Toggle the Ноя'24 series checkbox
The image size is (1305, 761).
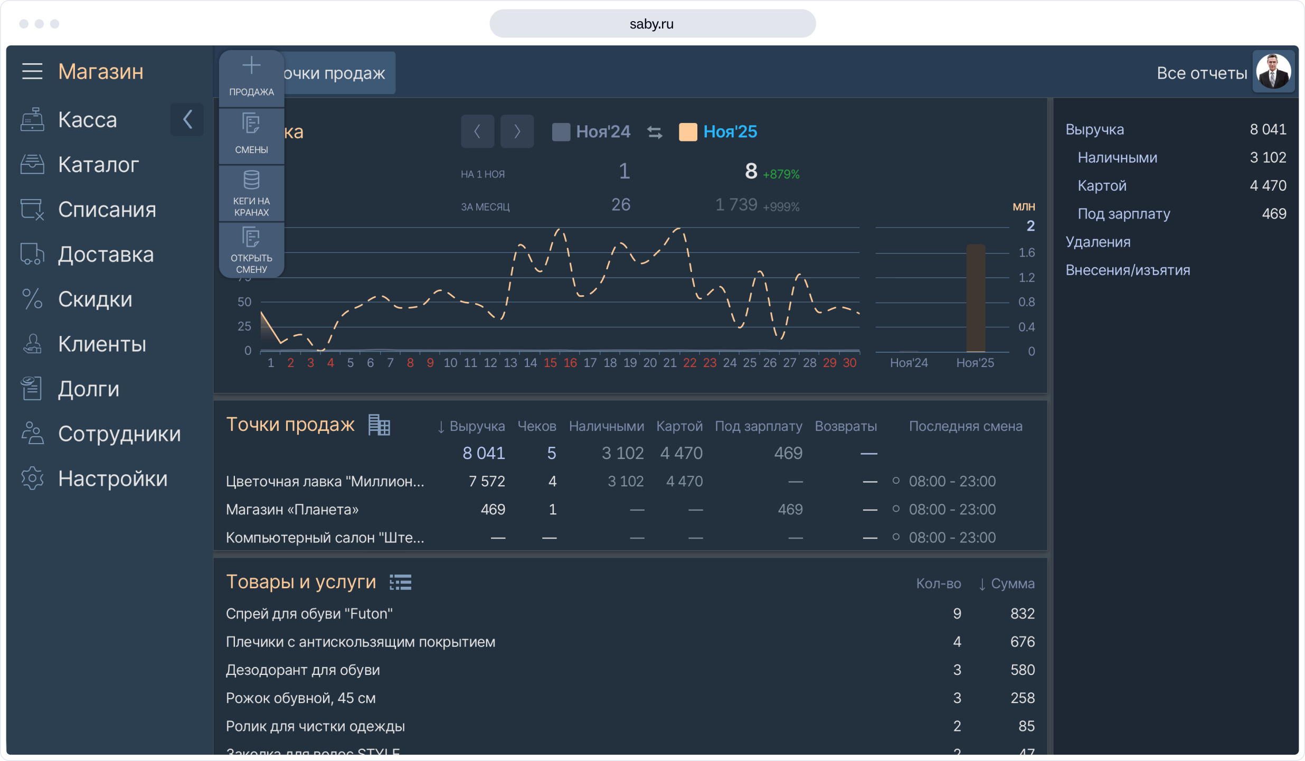(561, 132)
